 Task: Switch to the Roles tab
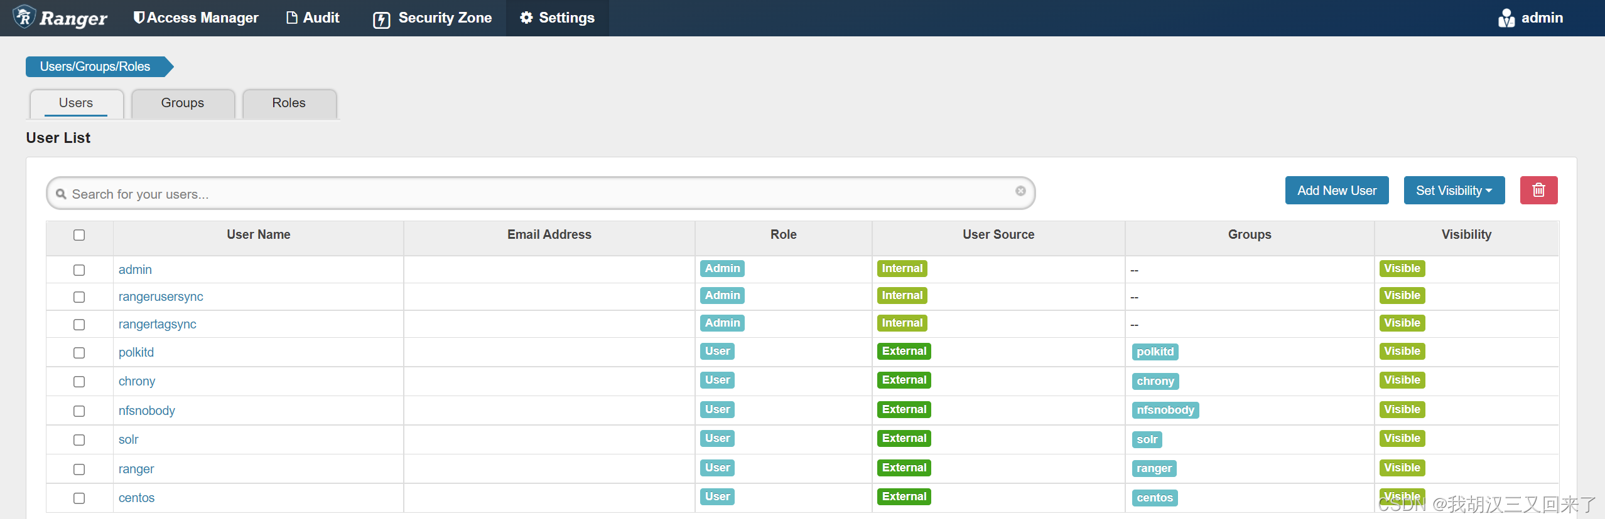[289, 103]
